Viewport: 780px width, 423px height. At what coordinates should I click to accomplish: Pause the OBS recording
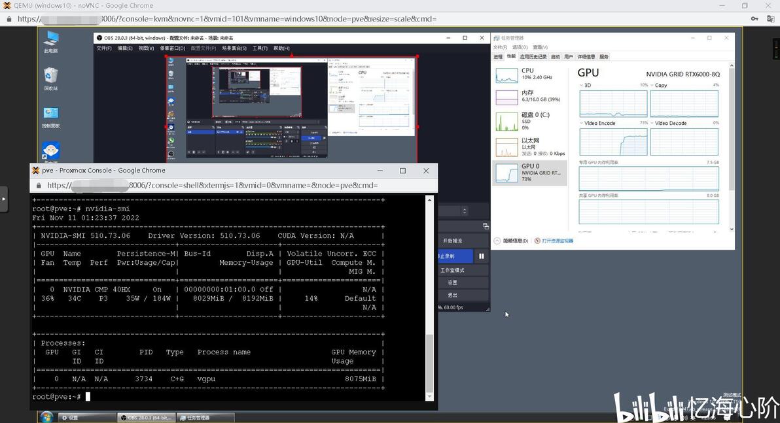point(482,256)
